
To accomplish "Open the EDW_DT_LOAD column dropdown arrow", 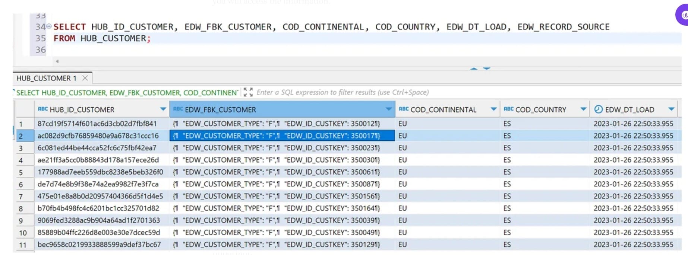I will pyautogui.click(x=671, y=109).
